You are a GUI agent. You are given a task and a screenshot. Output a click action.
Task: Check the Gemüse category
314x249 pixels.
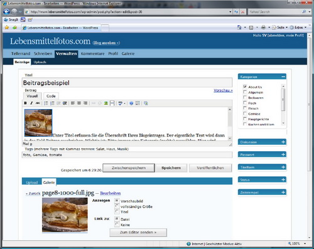[x=245, y=114]
